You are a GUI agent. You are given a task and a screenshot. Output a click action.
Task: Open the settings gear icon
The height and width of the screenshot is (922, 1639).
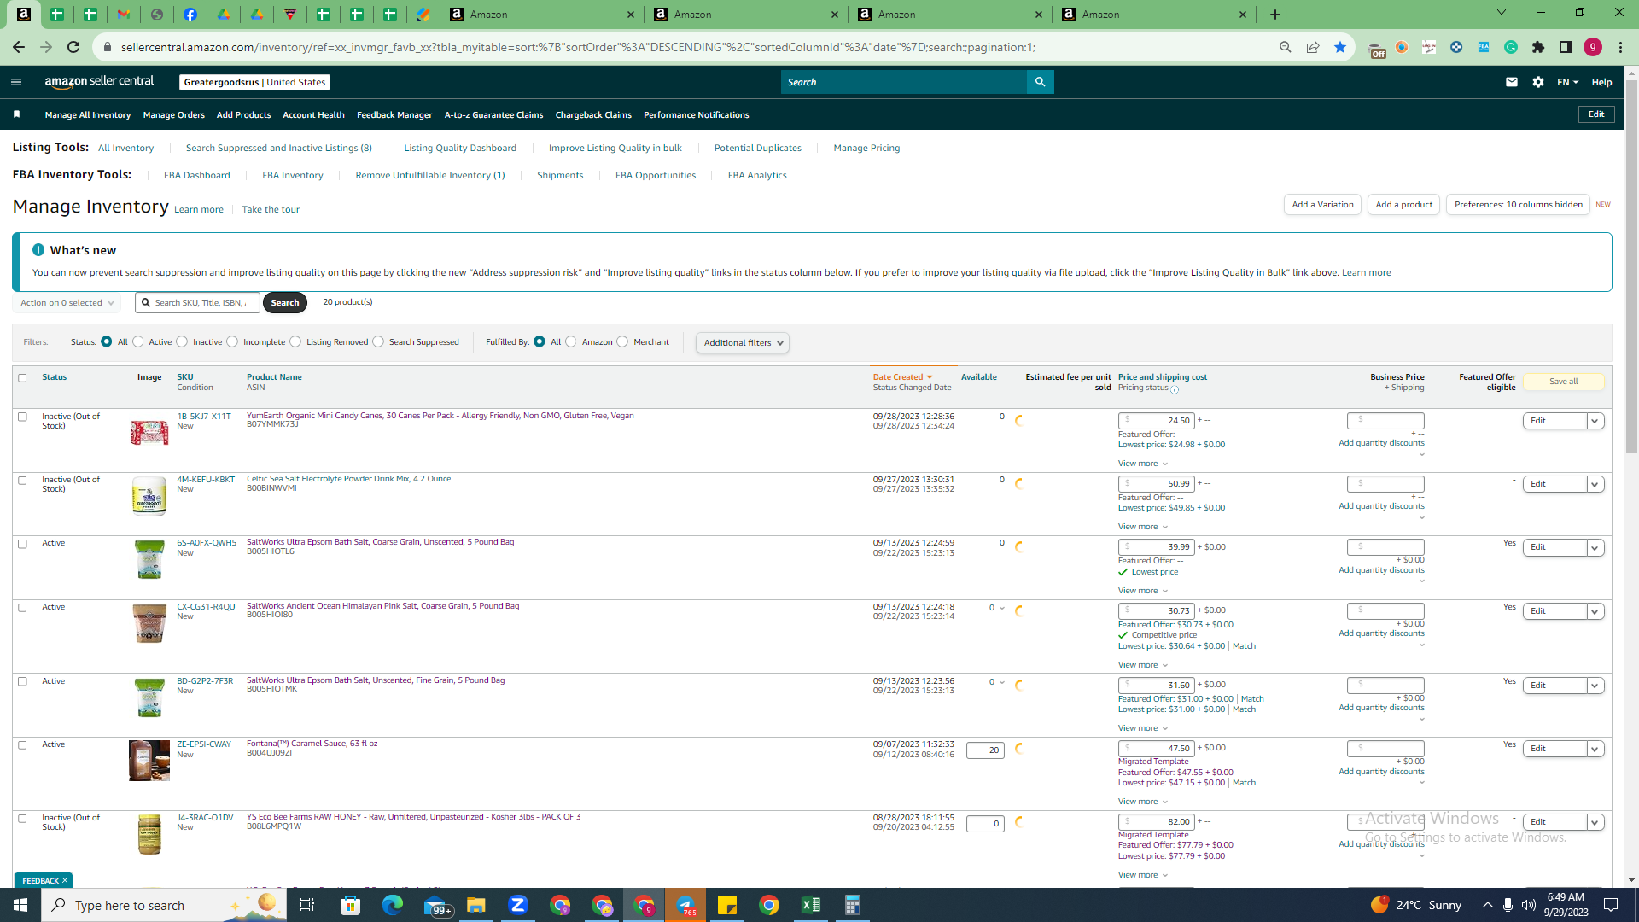(1538, 82)
